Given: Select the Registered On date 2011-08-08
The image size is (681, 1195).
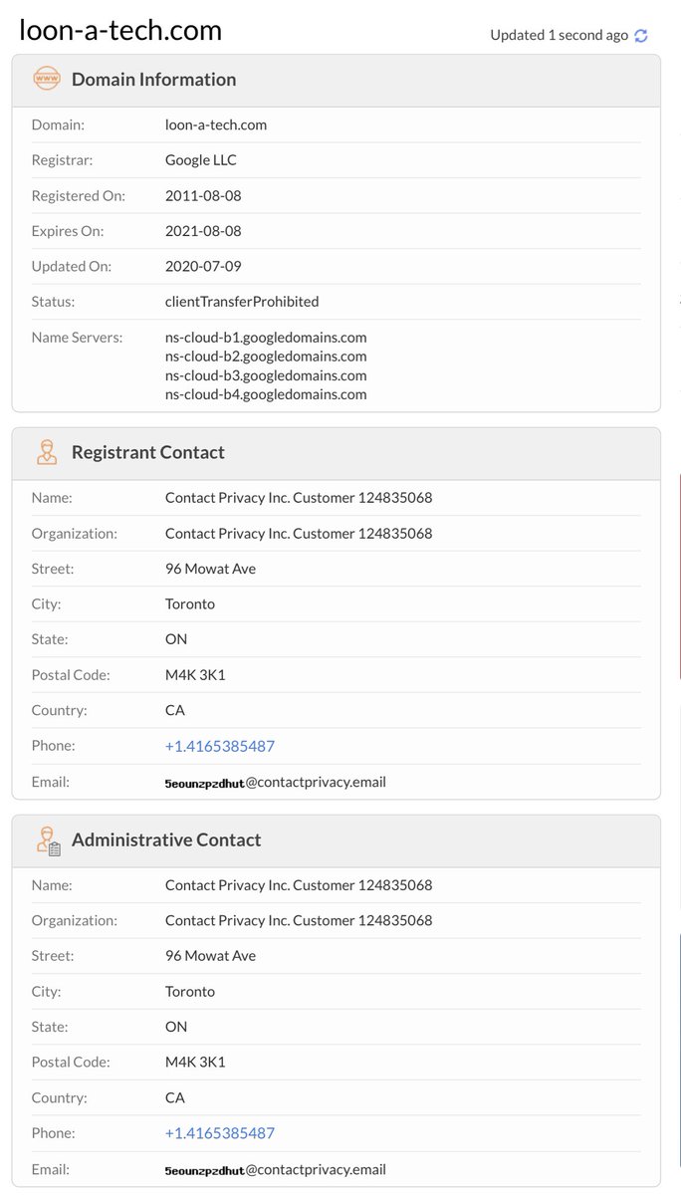Looking at the screenshot, I should click(x=203, y=195).
